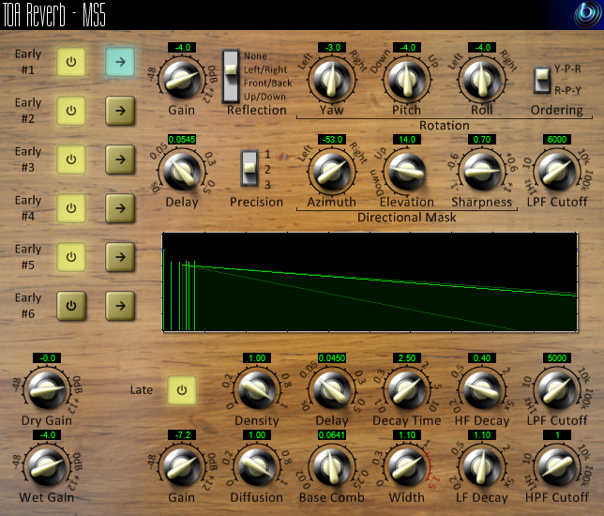
Task: Click the 'Up/Down' reflection label
Action: (264, 97)
